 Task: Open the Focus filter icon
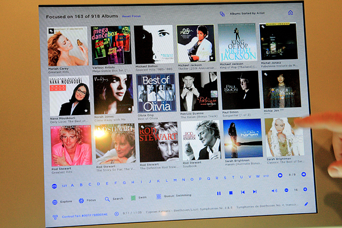coord(81,201)
